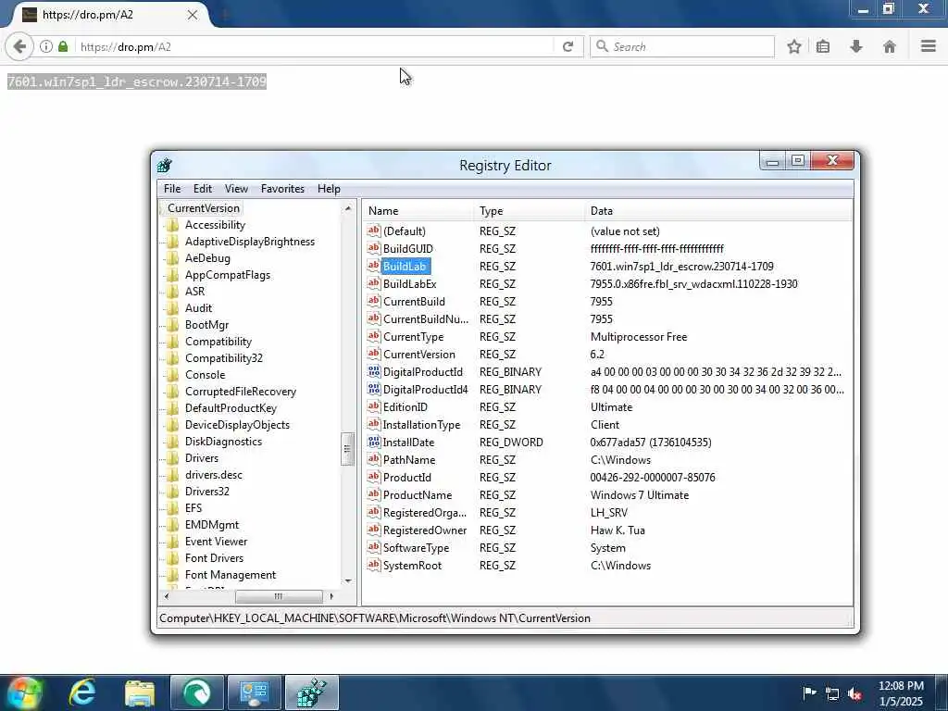Open Windows Explorer folder taskbar icon

point(140,692)
